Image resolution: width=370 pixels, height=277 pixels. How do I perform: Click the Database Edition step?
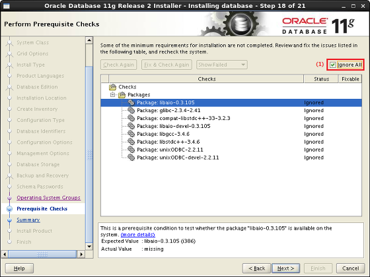[37, 87]
